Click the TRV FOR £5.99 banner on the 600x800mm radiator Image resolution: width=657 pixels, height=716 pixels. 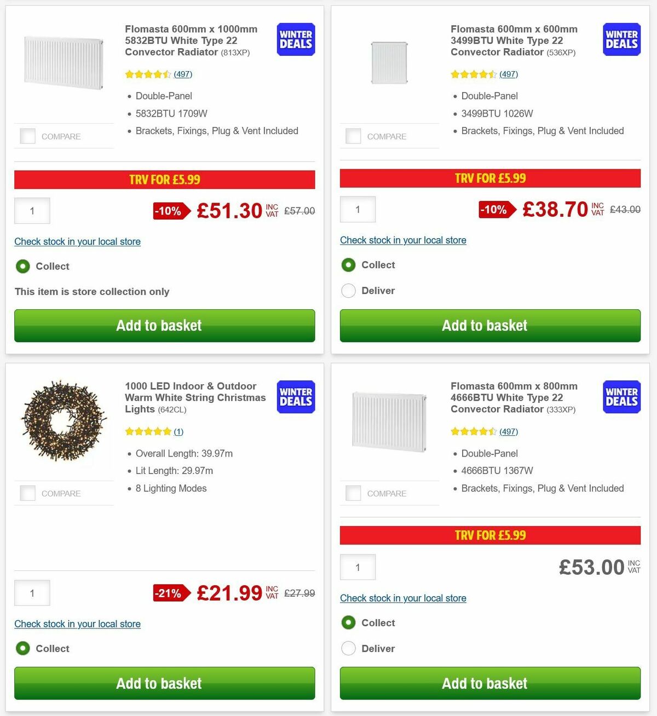tap(490, 535)
